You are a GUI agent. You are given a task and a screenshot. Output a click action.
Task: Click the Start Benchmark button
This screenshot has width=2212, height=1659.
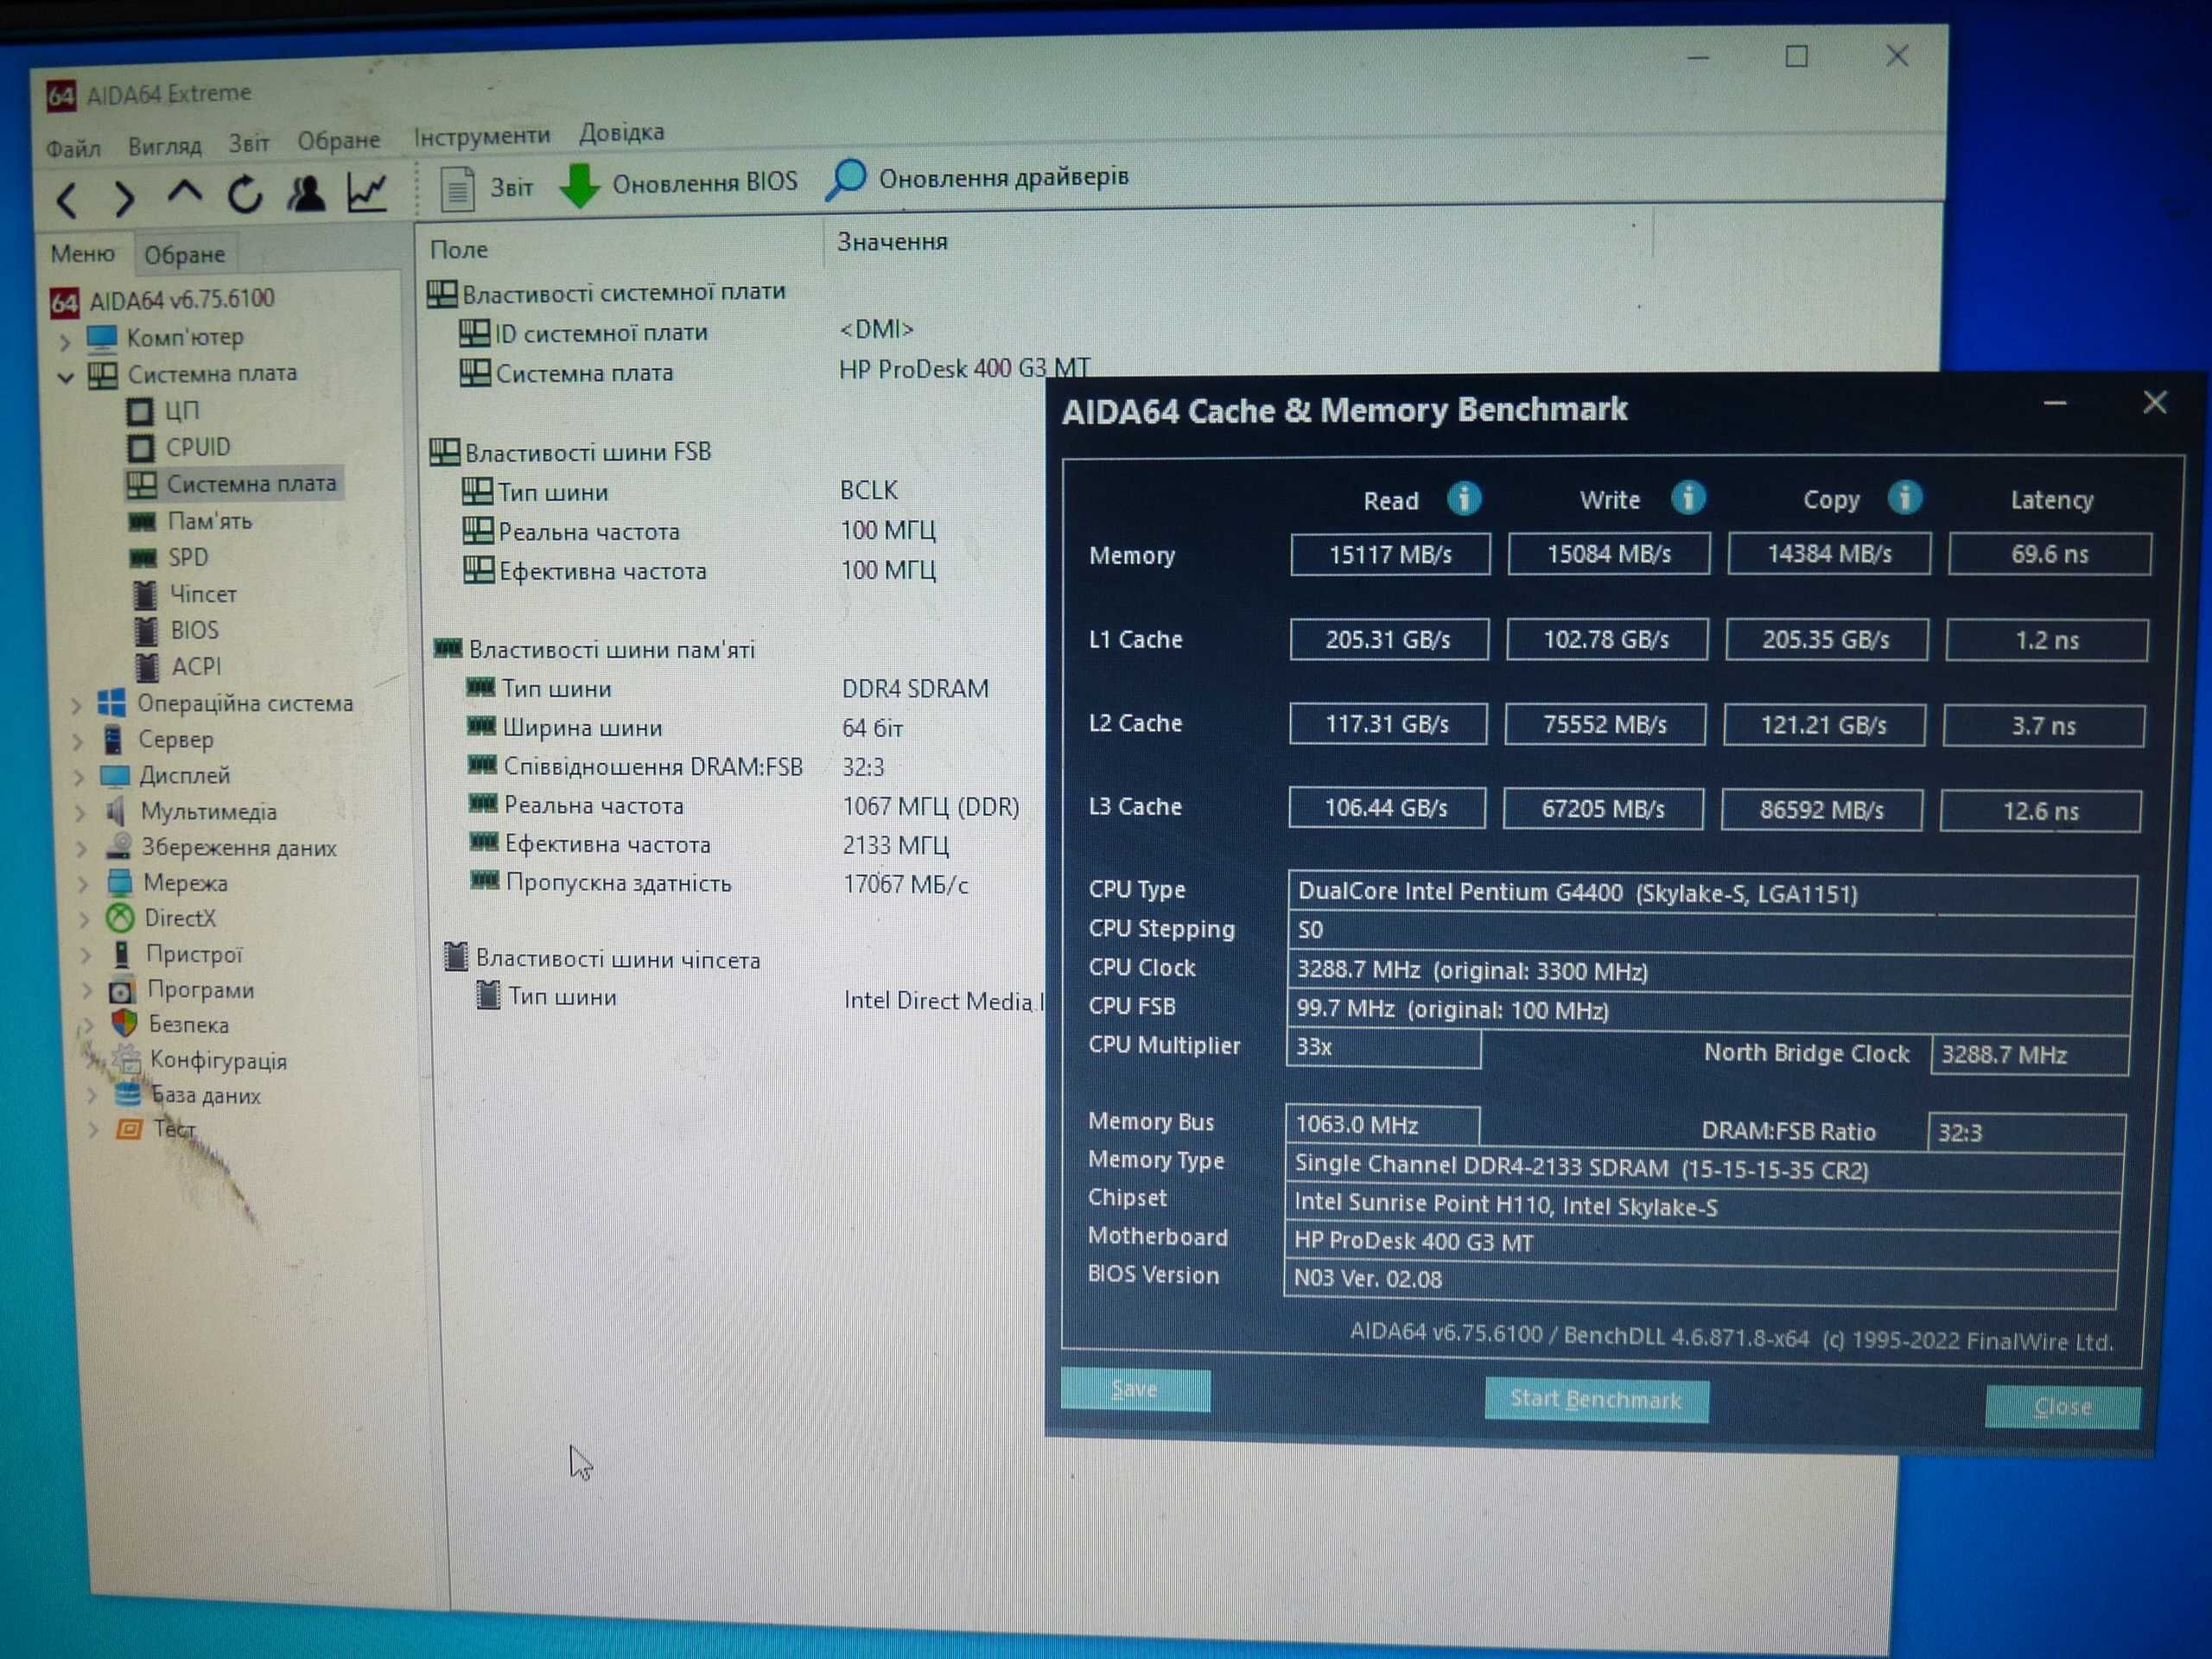pyautogui.click(x=1596, y=1399)
